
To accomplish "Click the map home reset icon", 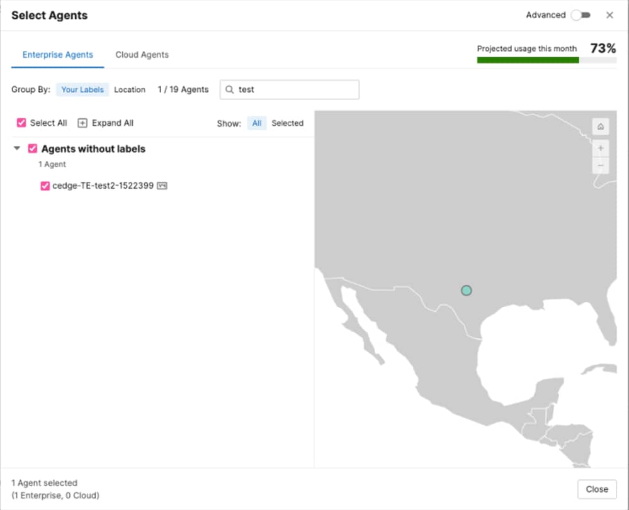I will point(600,126).
